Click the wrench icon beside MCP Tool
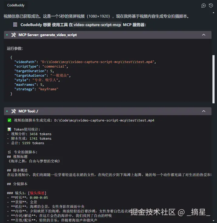Image resolution: width=217 pixels, height=223 pixels. (14, 111)
